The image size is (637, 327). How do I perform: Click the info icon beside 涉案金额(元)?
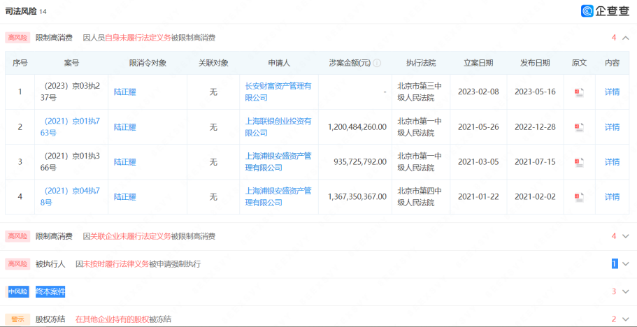point(377,63)
